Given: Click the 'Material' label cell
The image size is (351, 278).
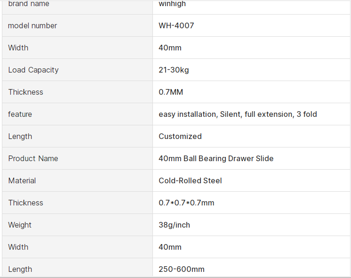Looking at the screenshot, I should click(22, 181).
